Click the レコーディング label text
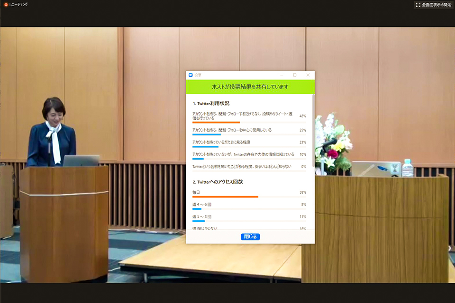This screenshot has width=455, height=303. coord(18,5)
